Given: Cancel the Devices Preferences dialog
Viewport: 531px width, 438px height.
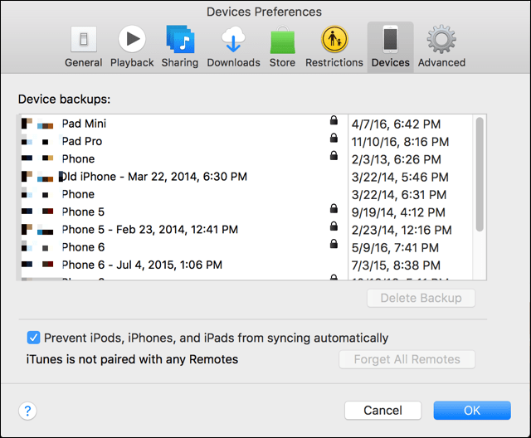Looking at the screenshot, I should pyautogui.click(x=383, y=411).
